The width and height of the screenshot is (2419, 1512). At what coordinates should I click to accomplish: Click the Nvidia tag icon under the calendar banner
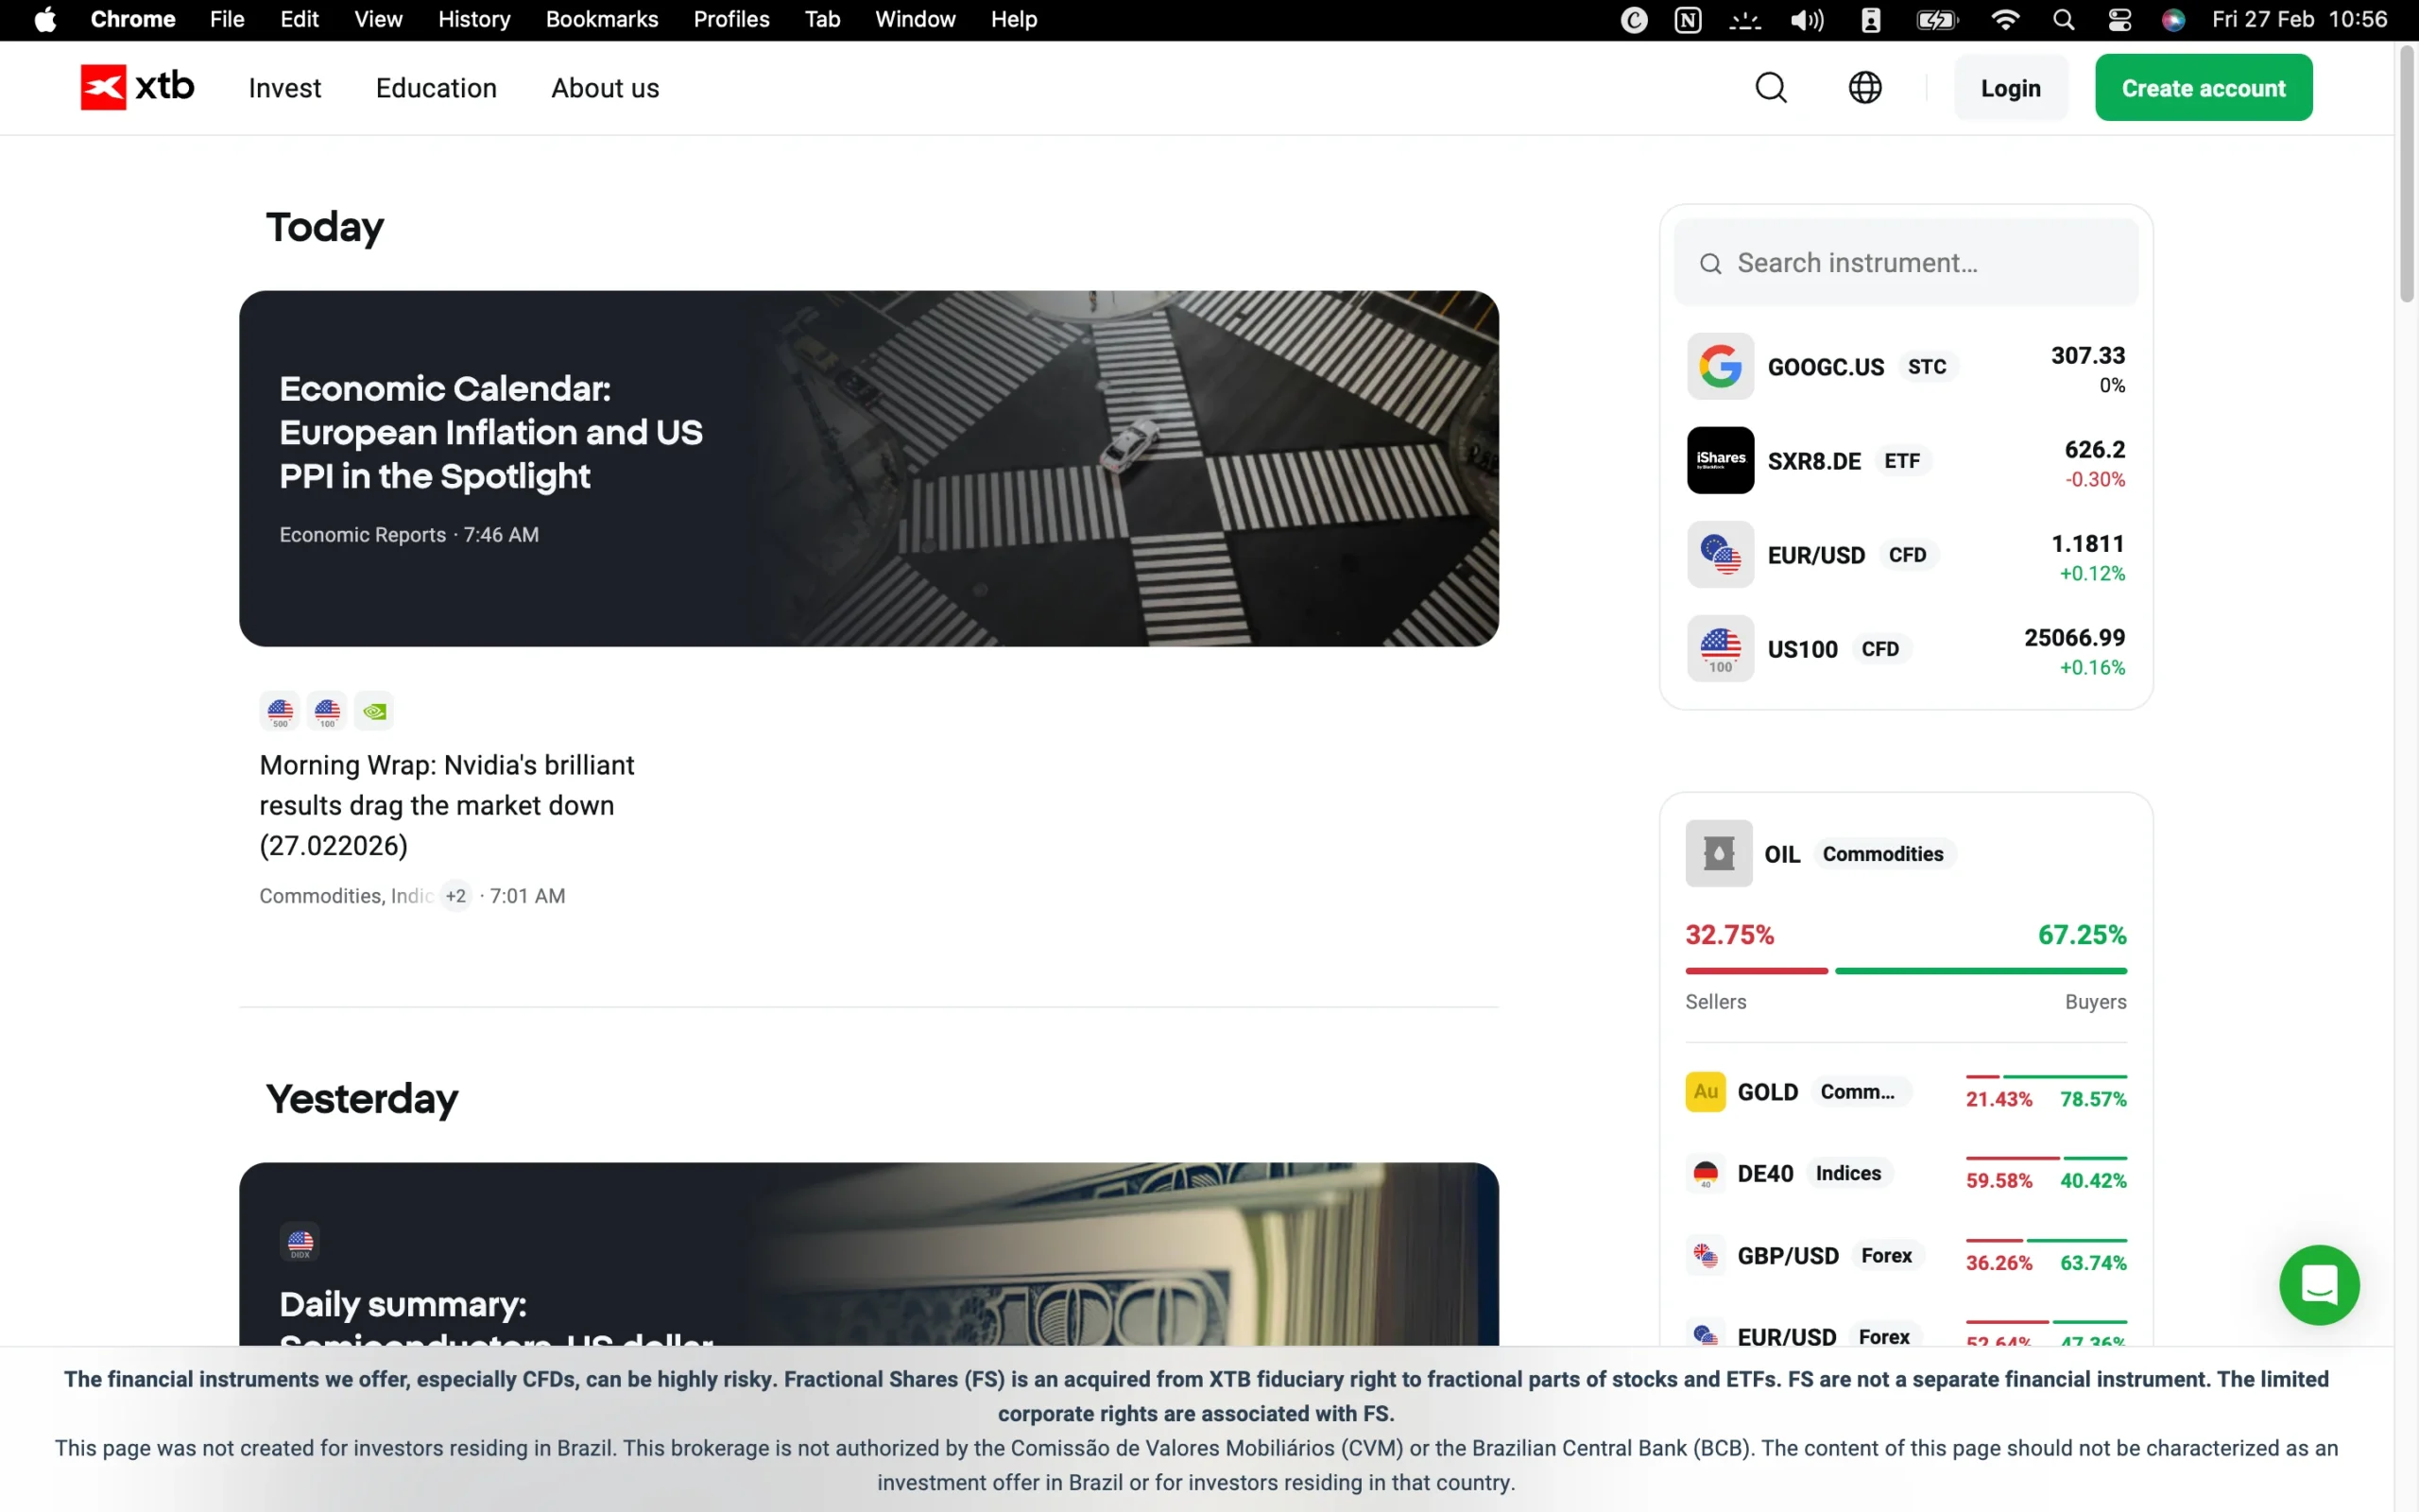(x=374, y=710)
